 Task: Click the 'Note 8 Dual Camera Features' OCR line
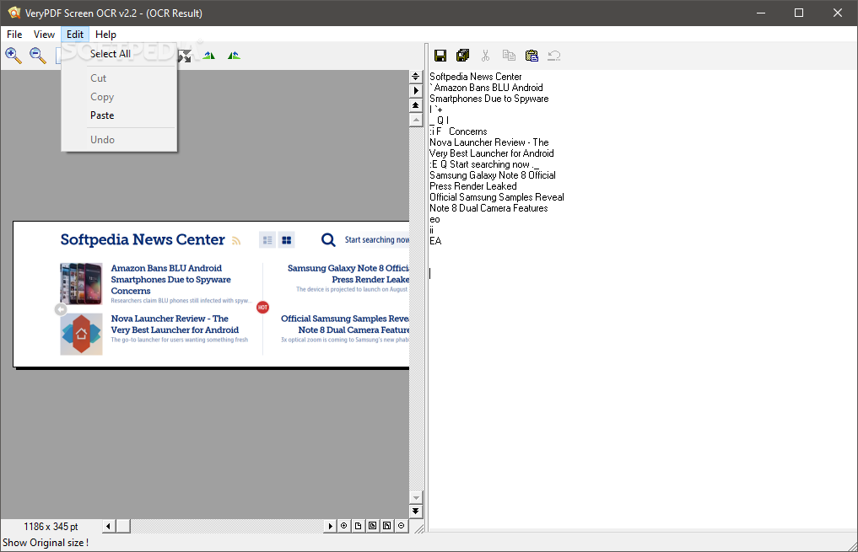[488, 207]
